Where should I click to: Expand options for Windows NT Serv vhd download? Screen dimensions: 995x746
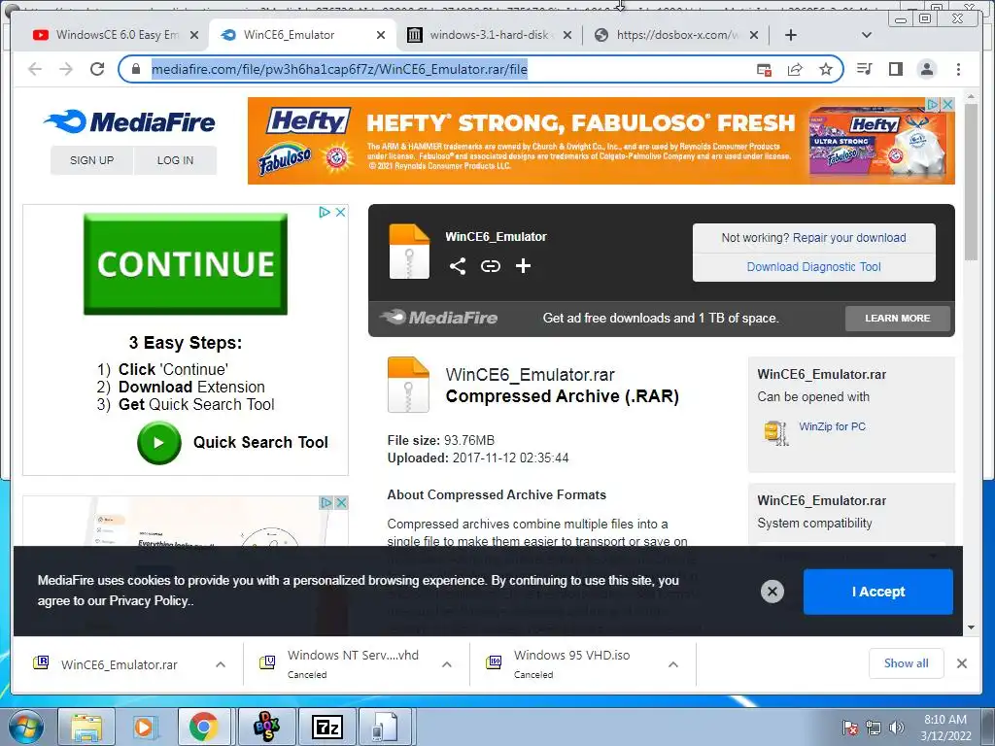coord(447,664)
